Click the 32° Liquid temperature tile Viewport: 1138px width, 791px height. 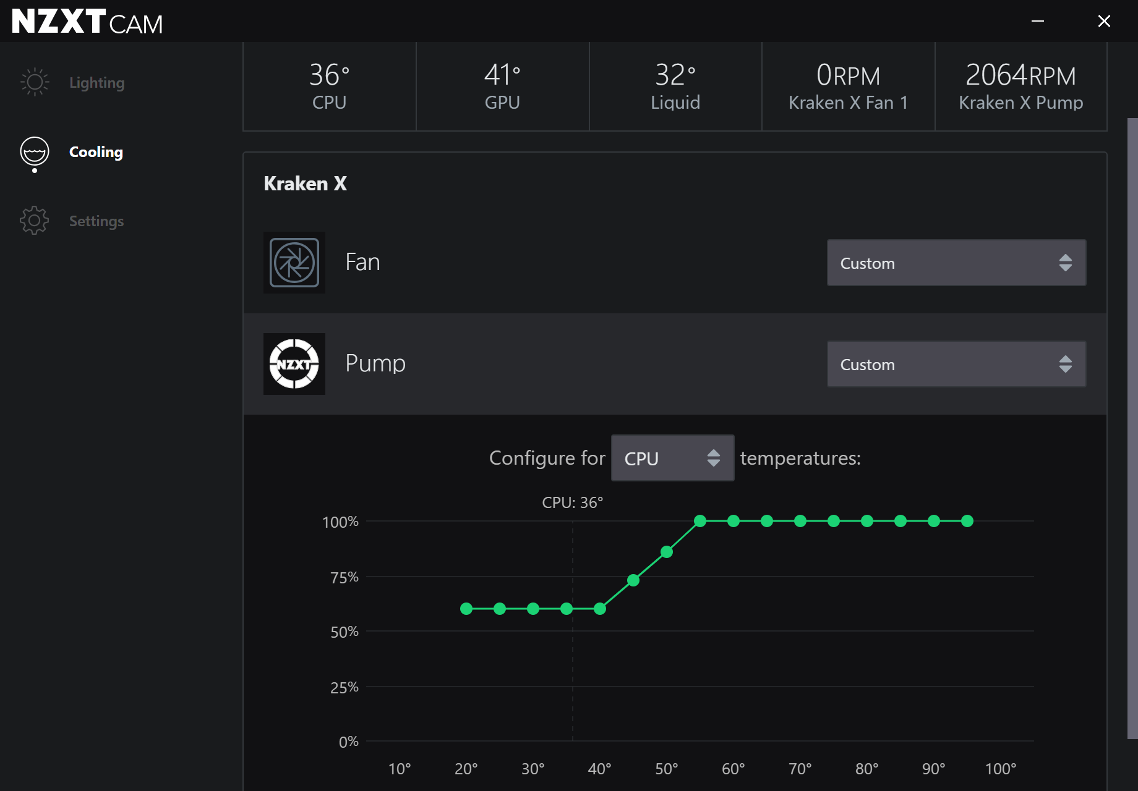coord(675,87)
